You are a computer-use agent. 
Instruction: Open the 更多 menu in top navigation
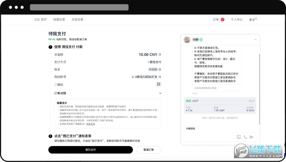(x=253, y=20)
